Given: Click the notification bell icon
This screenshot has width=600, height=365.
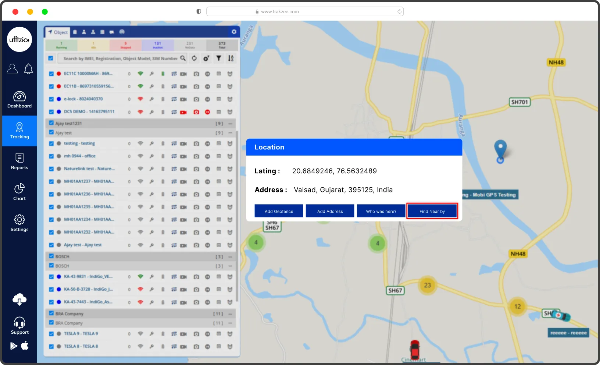Looking at the screenshot, I should click(28, 69).
